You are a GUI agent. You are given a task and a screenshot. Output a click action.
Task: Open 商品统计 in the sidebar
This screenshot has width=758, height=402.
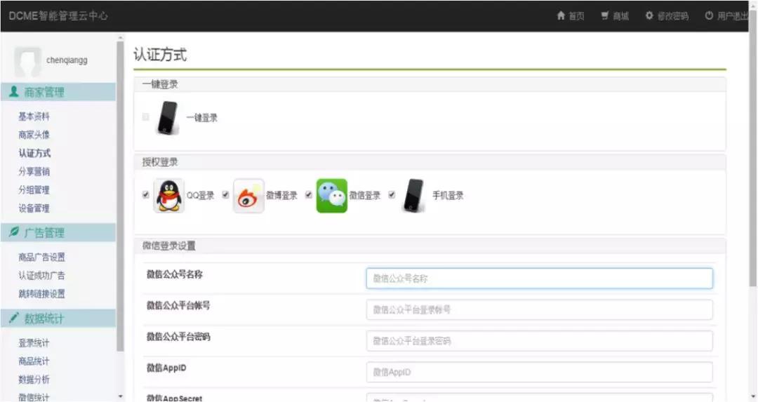(x=34, y=361)
